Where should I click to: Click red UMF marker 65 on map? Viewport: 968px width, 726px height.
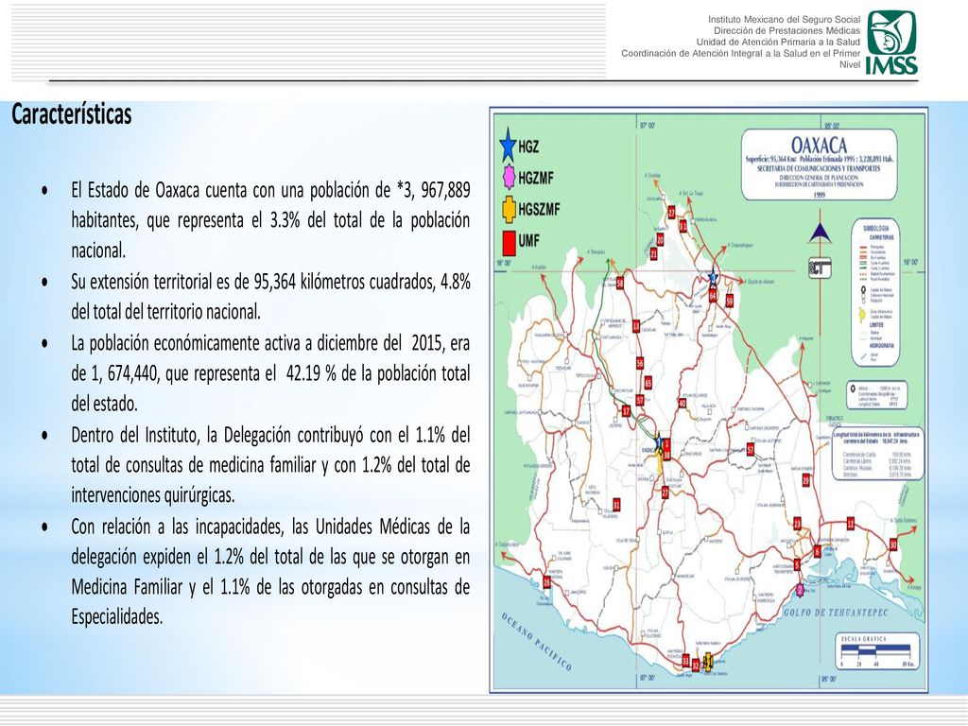click(x=648, y=383)
